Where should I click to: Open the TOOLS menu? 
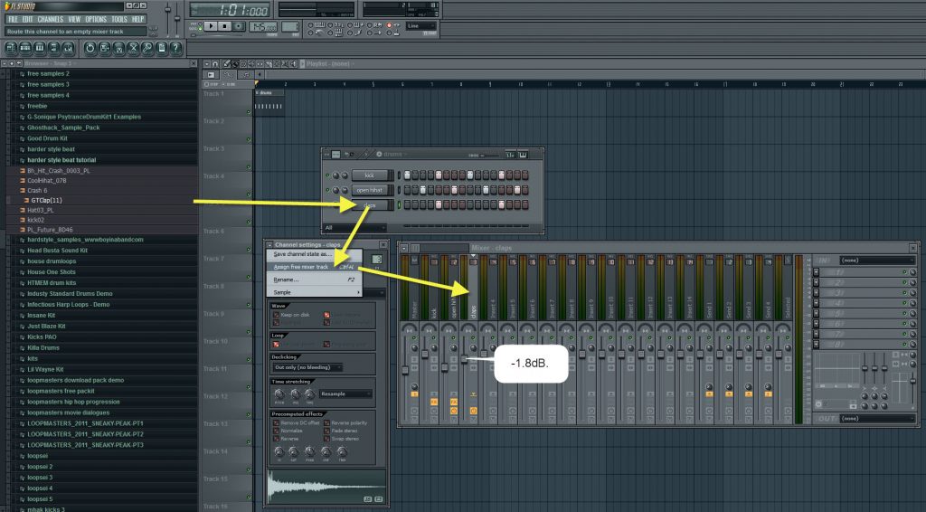119,20
